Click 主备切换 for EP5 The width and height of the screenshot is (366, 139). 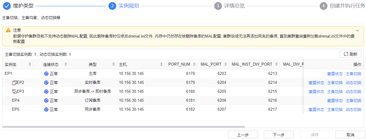[335, 109]
